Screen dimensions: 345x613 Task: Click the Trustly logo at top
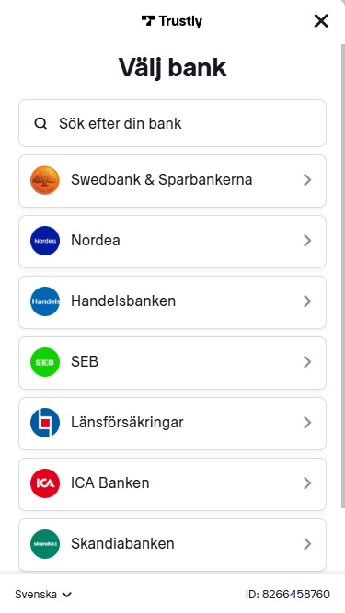(x=172, y=21)
